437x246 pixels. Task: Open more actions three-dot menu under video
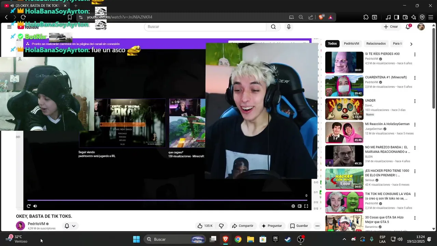[318, 226]
